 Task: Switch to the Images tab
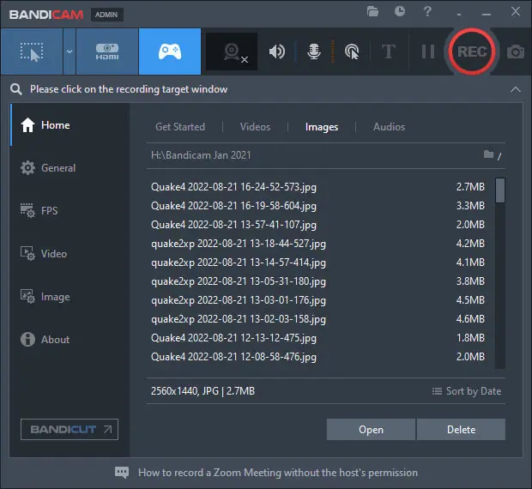point(322,127)
